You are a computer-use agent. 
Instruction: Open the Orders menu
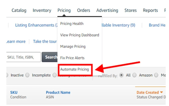click(83, 10)
